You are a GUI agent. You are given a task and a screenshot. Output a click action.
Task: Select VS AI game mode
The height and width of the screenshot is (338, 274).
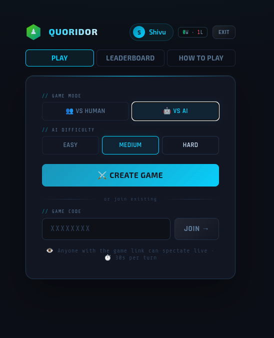coord(175,111)
